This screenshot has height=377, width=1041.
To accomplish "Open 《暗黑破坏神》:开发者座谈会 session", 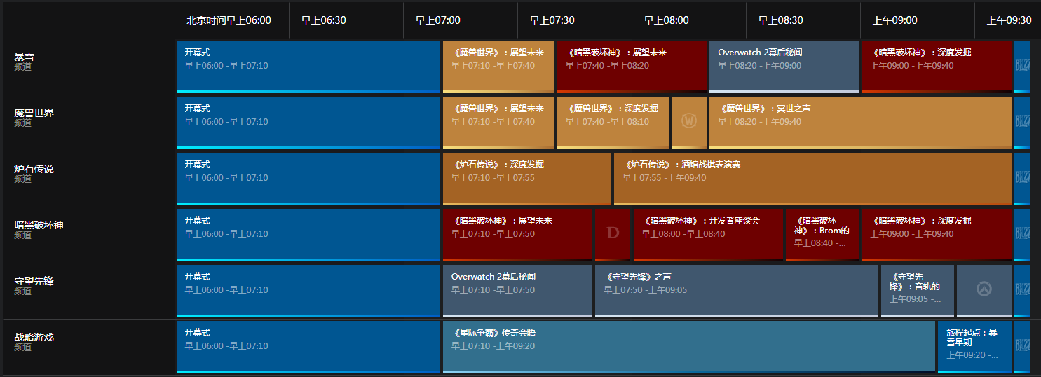I will [708, 234].
